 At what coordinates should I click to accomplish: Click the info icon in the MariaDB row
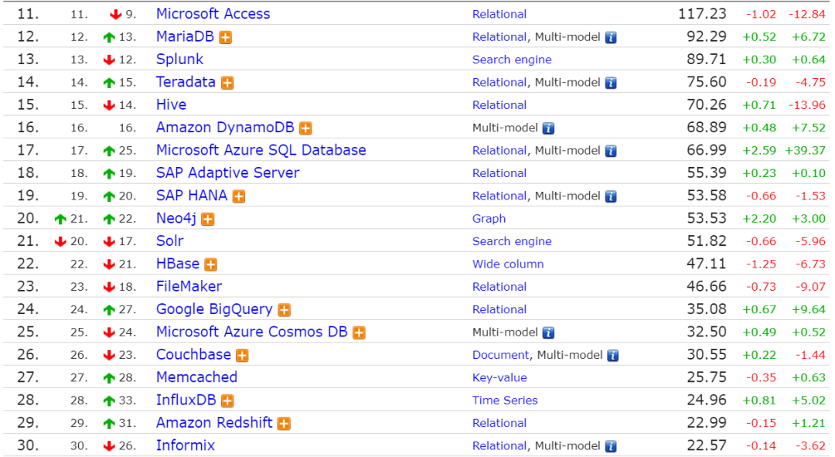[611, 37]
